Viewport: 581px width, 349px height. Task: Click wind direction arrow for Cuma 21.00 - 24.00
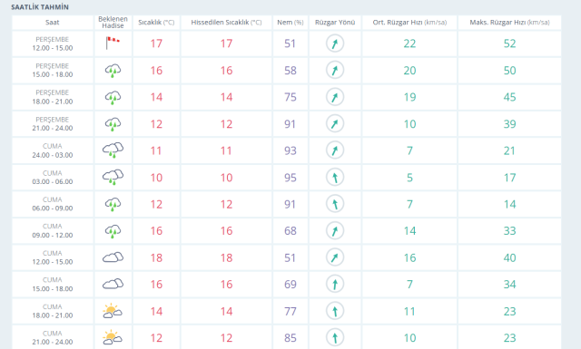[x=335, y=337]
